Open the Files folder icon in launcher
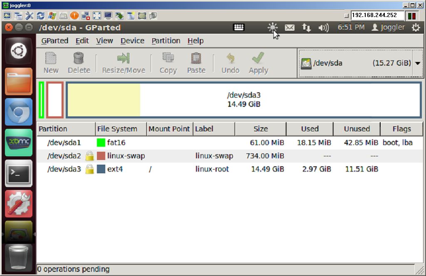This screenshot has width=426, height=276. (18, 81)
